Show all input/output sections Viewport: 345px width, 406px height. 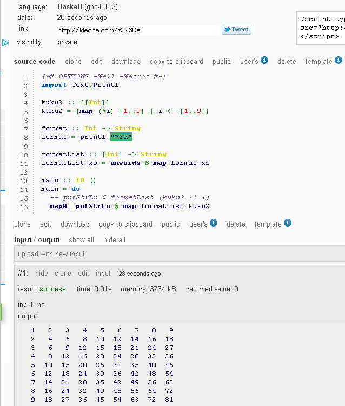(81, 240)
